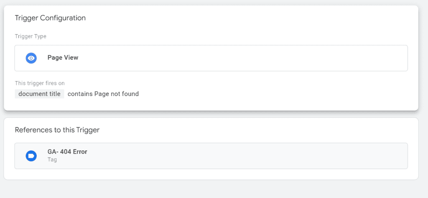Click the "document title" variable chip

(39, 94)
